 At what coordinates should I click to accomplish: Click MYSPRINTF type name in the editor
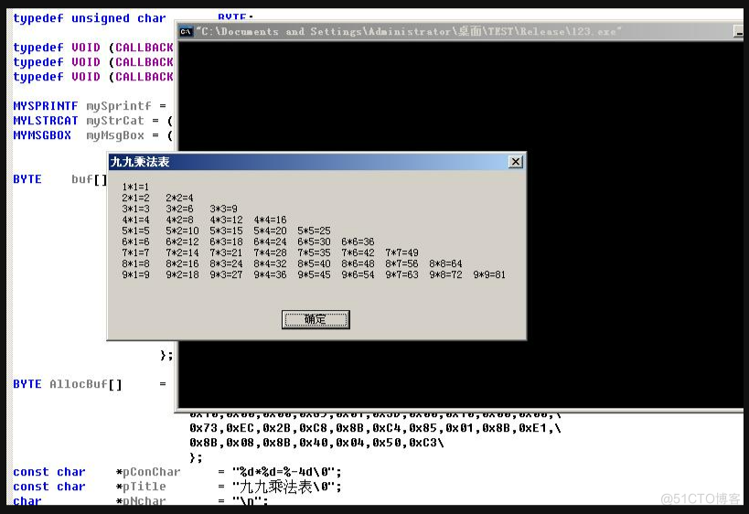coord(46,106)
